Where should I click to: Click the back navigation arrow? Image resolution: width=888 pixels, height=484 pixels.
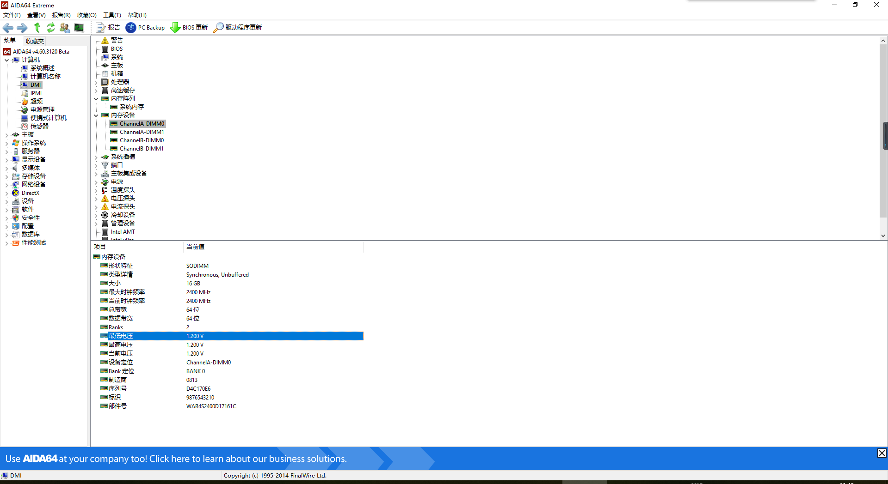pos(8,28)
